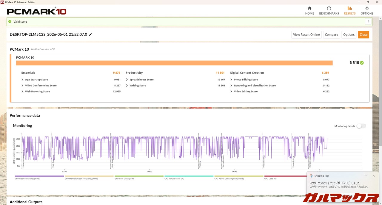Click the Additional Outputs heading
This screenshot has height=205, width=382.
click(26, 202)
